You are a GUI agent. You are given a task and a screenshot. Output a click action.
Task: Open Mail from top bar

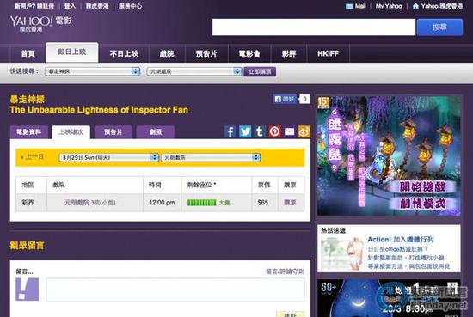tap(356, 6)
